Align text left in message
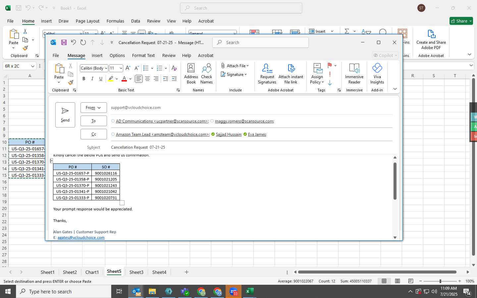 139,79
